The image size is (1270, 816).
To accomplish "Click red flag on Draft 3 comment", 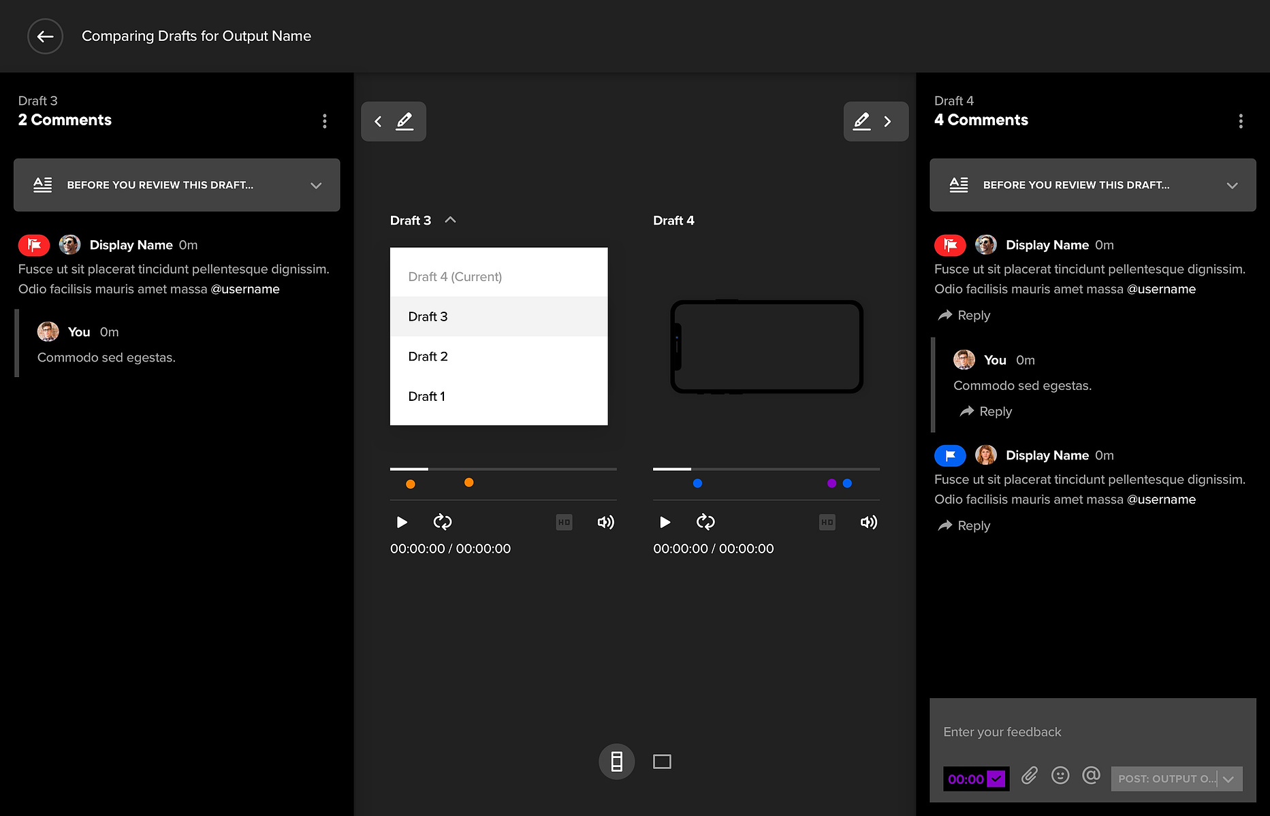I will coord(34,245).
